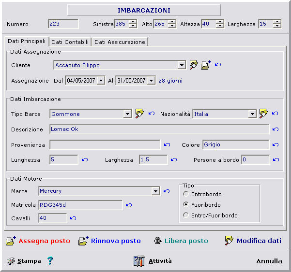
Task: Search nationalities next to Nazionalità
Action: [263, 114]
